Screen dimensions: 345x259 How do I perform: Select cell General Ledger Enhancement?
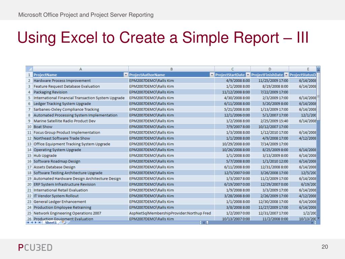(81, 202)
